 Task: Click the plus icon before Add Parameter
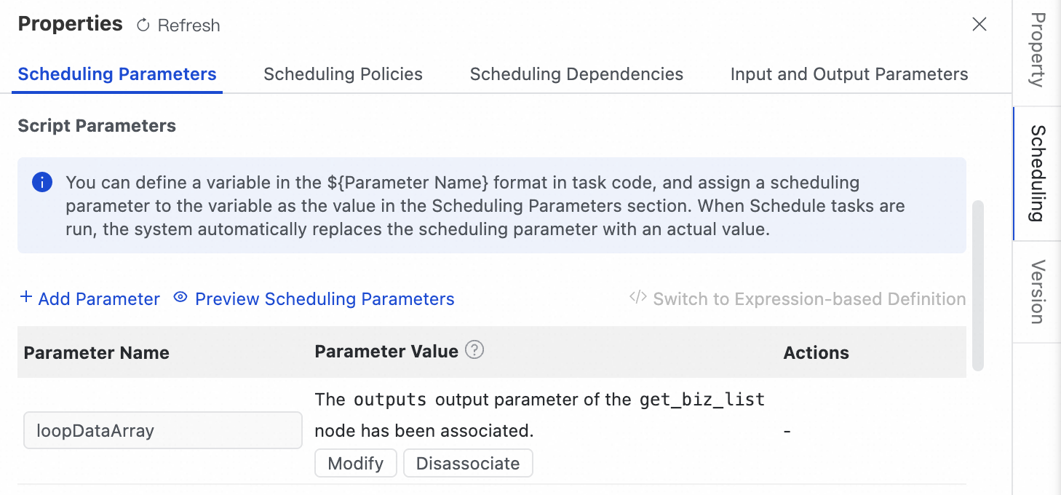(26, 298)
